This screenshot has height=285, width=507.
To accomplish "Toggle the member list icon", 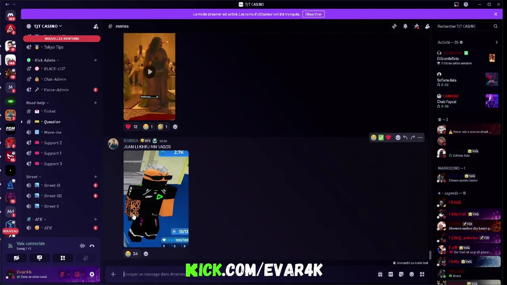I will [427, 26].
